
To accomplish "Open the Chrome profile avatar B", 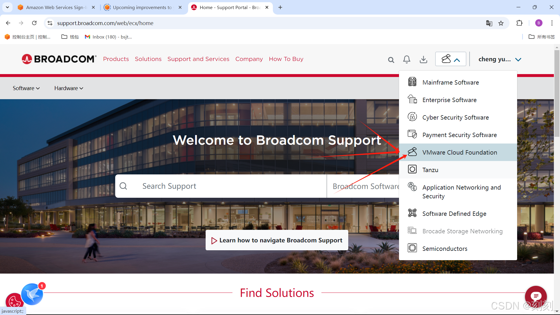I will [539, 23].
